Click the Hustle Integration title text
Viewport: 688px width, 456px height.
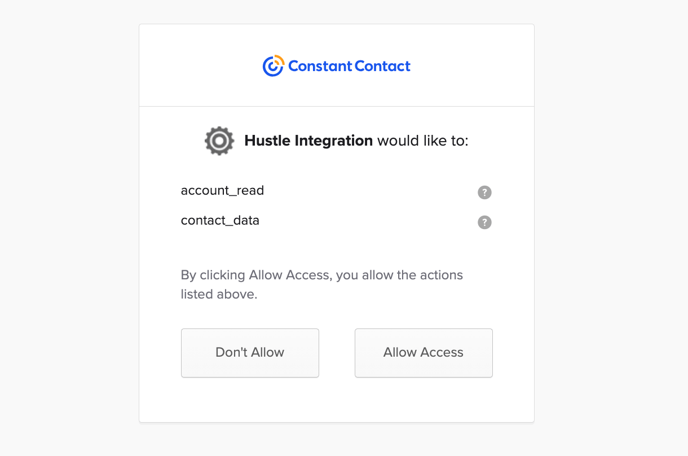pos(308,141)
